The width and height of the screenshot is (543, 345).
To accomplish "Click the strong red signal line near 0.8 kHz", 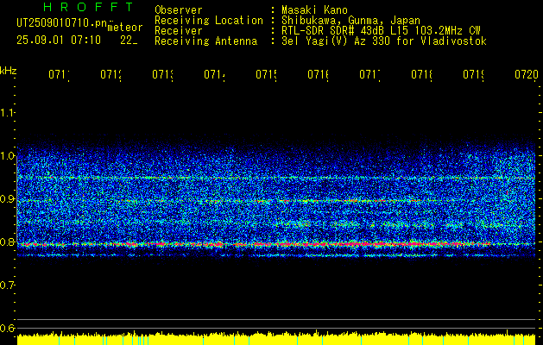I will (277, 244).
